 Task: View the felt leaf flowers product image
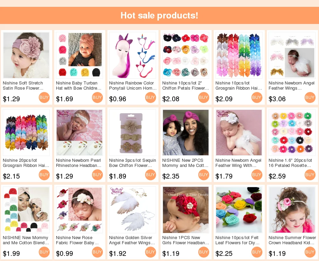[239, 210]
